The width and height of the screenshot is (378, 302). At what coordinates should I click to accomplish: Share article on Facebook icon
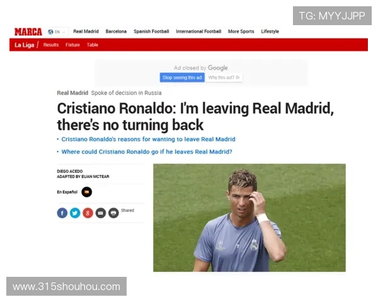tap(62, 213)
